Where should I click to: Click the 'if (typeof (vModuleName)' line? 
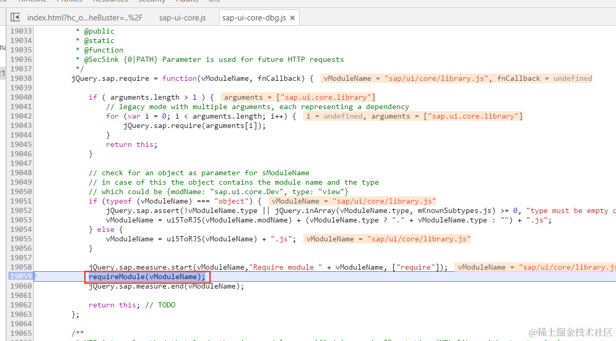click(x=175, y=201)
